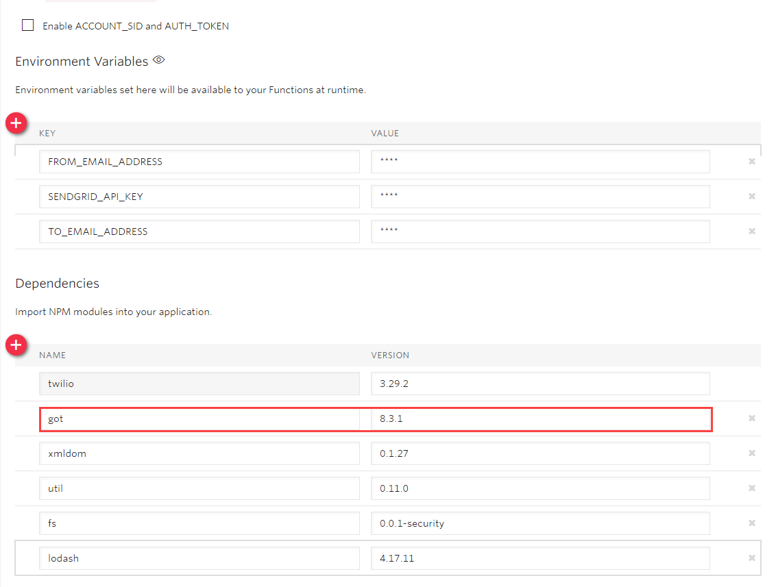Add a new environment variable with plus icon
Viewport: 776px width, 587px height.
click(16, 123)
